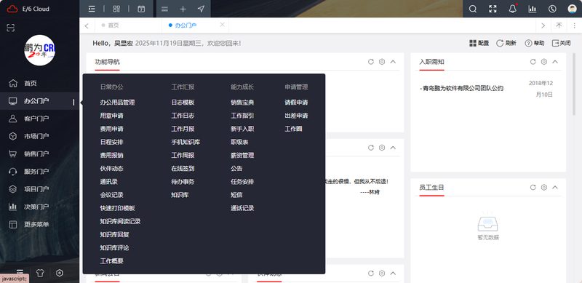Open 销售门户 in the sidebar
Image resolution: width=582 pixels, height=283 pixels.
[36, 154]
